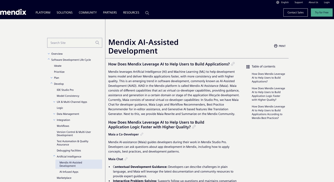Copy anchor link beside Maia Chat heading

tap(126, 159)
